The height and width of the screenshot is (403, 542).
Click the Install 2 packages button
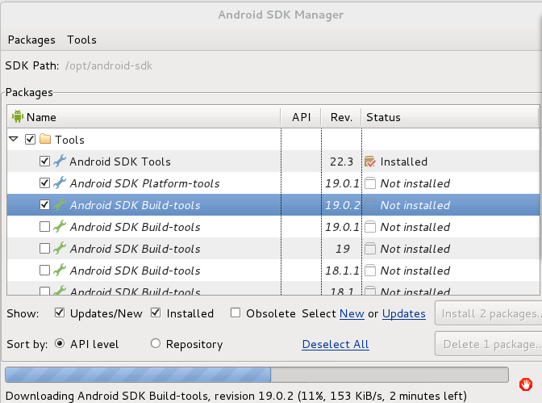point(489,313)
